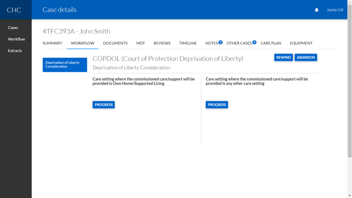Image resolution: width=352 pixels, height=198 pixels.
Task: Open the Care Plan tab
Action: click(x=271, y=43)
